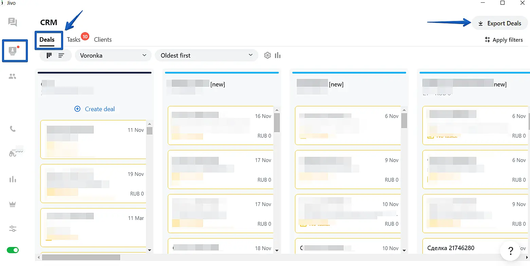The image size is (530, 266).
Task: Click Apply filters button
Action: coord(504,40)
